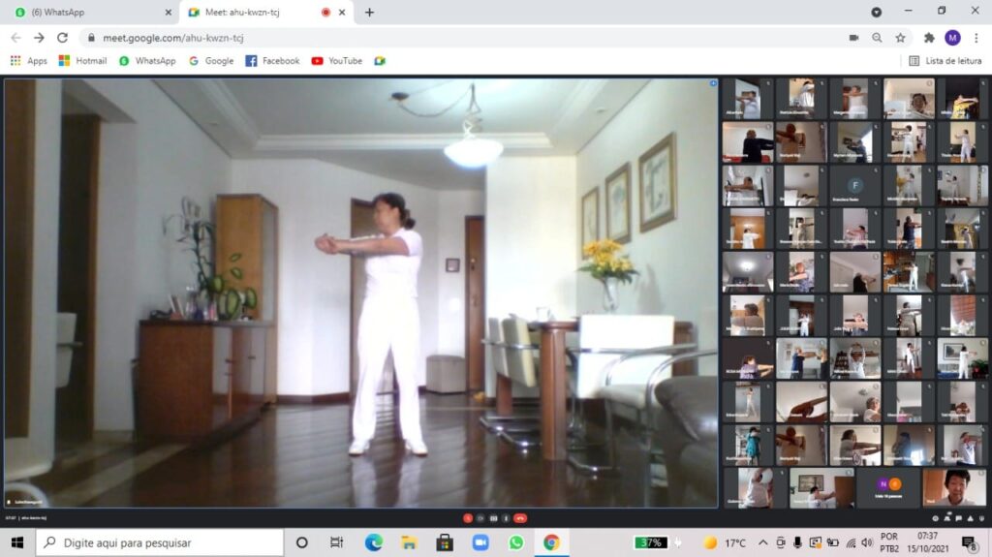Open the Apps shortcut in bookmarks bar
The image size is (992, 557).
coord(28,61)
